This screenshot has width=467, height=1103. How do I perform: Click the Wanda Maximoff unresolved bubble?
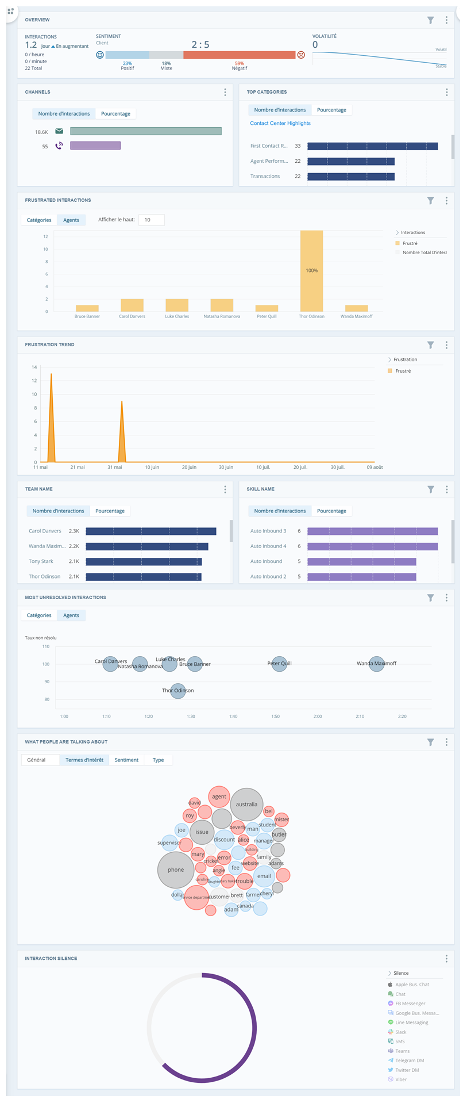tap(376, 664)
